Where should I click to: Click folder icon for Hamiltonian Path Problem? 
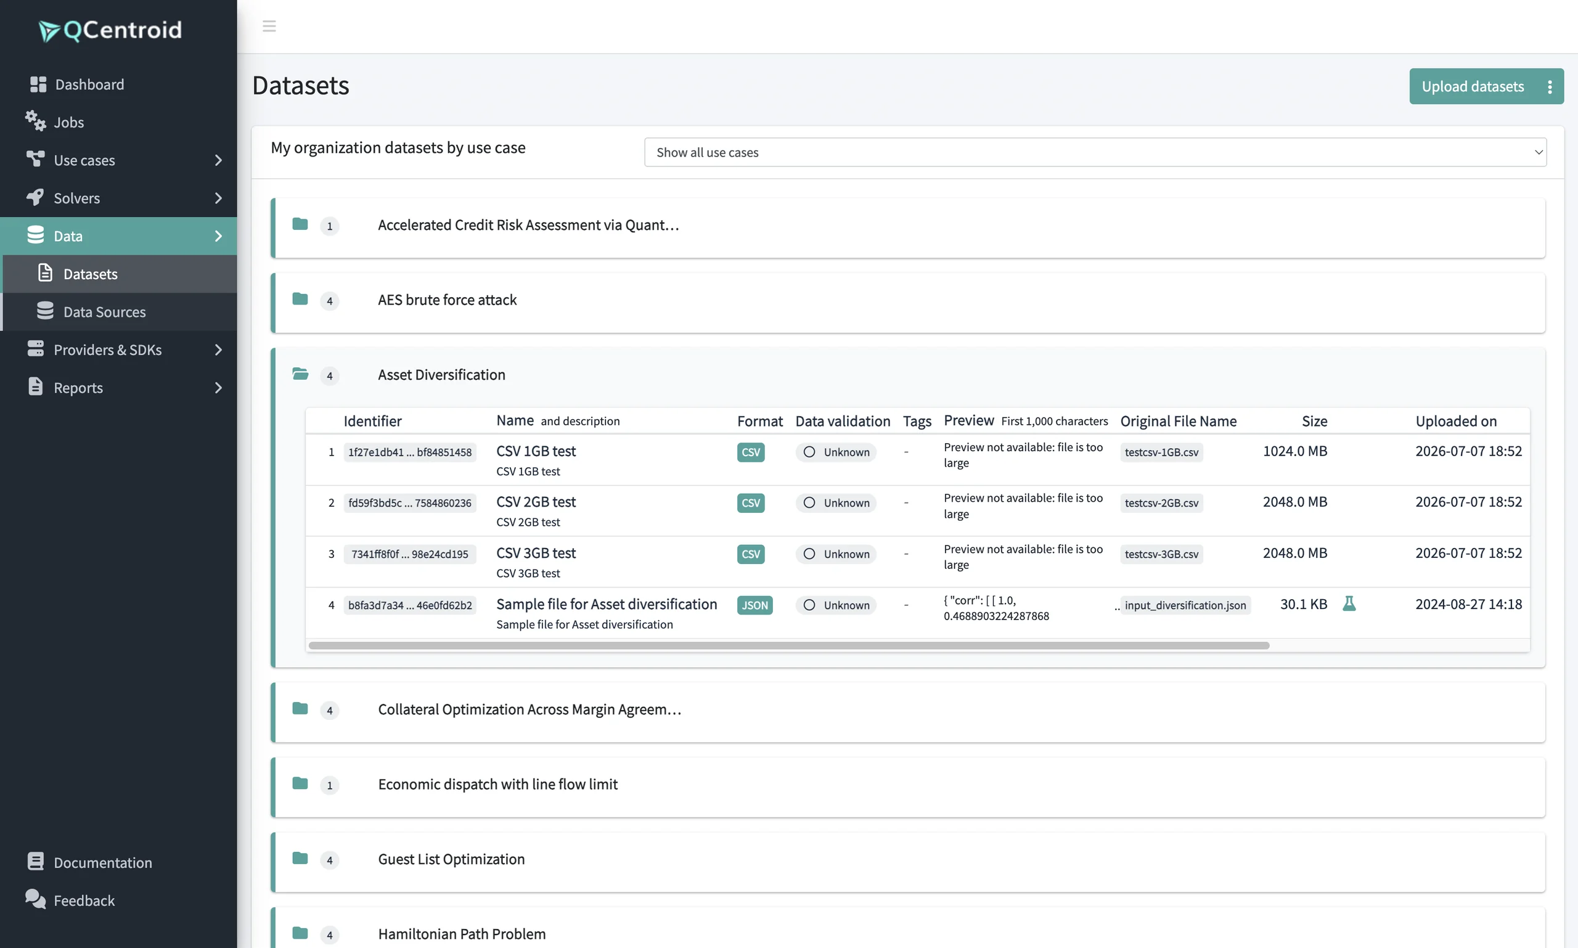click(300, 933)
